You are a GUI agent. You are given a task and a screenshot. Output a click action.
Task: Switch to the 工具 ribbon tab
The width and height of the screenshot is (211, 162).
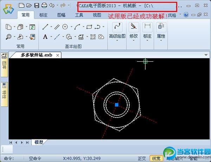(x=79, y=15)
